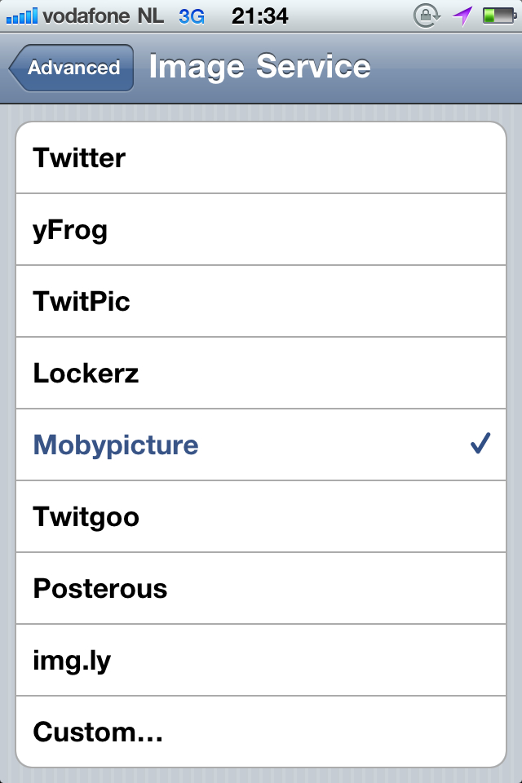Tap the Advanced back button
This screenshot has height=783, width=522.
tap(72, 69)
